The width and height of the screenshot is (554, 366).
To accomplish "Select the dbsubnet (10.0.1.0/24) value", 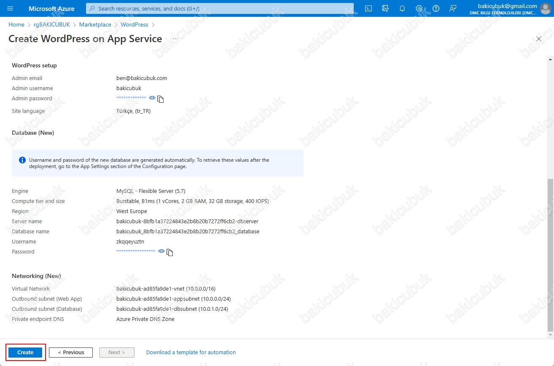I will pyautogui.click(x=172, y=309).
